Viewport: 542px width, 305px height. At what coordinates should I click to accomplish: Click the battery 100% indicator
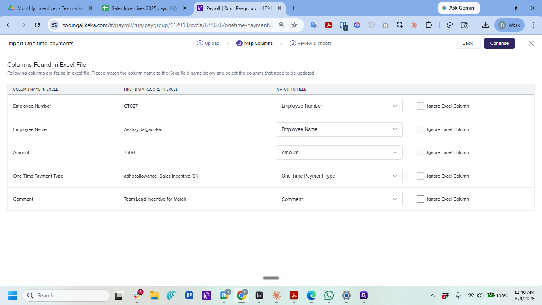[x=497, y=295]
